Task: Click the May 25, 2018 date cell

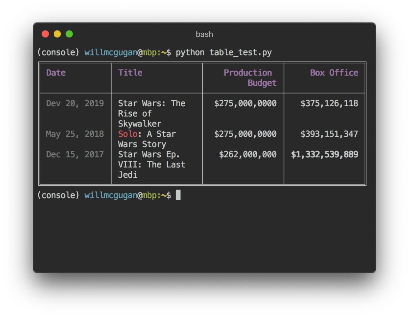Action: pyautogui.click(x=75, y=134)
